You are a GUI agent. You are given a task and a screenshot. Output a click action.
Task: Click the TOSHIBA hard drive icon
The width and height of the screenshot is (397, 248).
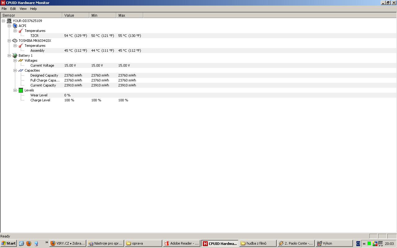click(x=15, y=41)
